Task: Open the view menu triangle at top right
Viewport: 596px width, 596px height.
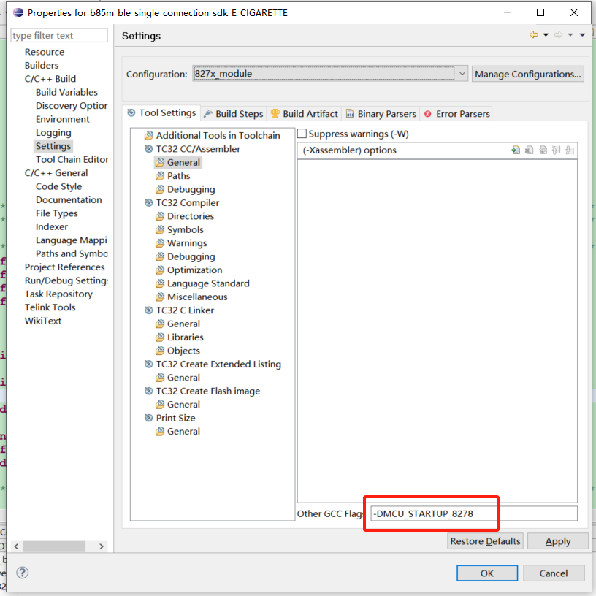Action: [x=582, y=35]
